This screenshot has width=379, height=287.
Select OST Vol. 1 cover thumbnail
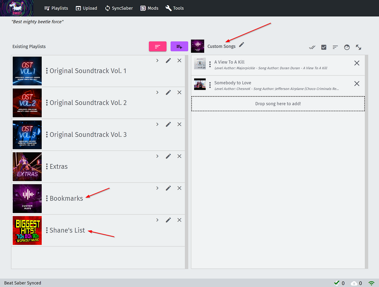[x=27, y=71]
